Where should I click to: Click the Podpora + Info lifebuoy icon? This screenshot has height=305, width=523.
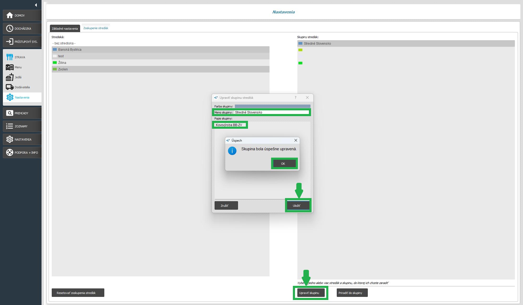pyautogui.click(x=10, y=153)
